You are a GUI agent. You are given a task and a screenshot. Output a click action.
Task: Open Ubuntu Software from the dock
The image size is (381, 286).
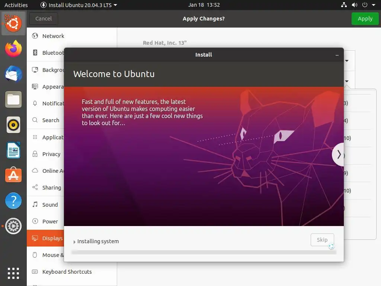tap(13, 175)
